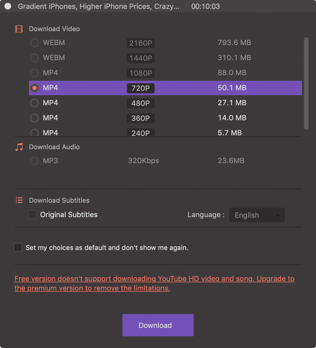Click the 360P resolution badge
The width and height of the screenshot is (316, 348).
click(141, 118)
